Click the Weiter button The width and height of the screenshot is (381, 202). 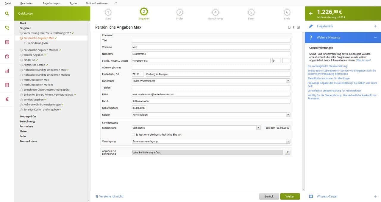[290, 196]
